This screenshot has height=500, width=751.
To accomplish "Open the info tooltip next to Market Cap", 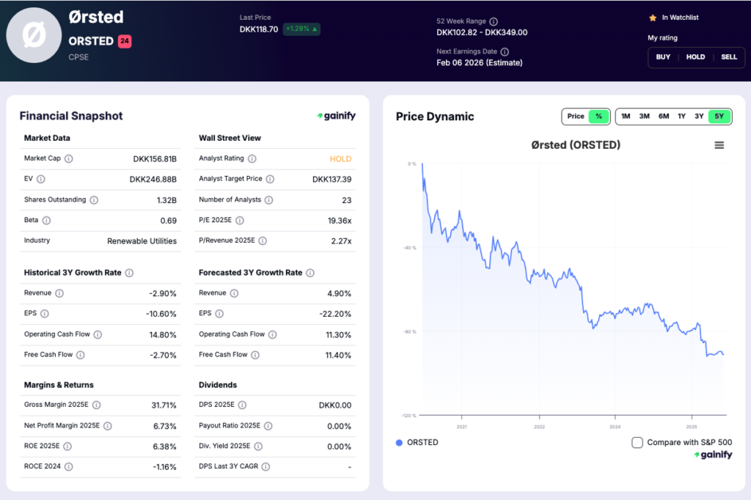I will pos(70,158).
